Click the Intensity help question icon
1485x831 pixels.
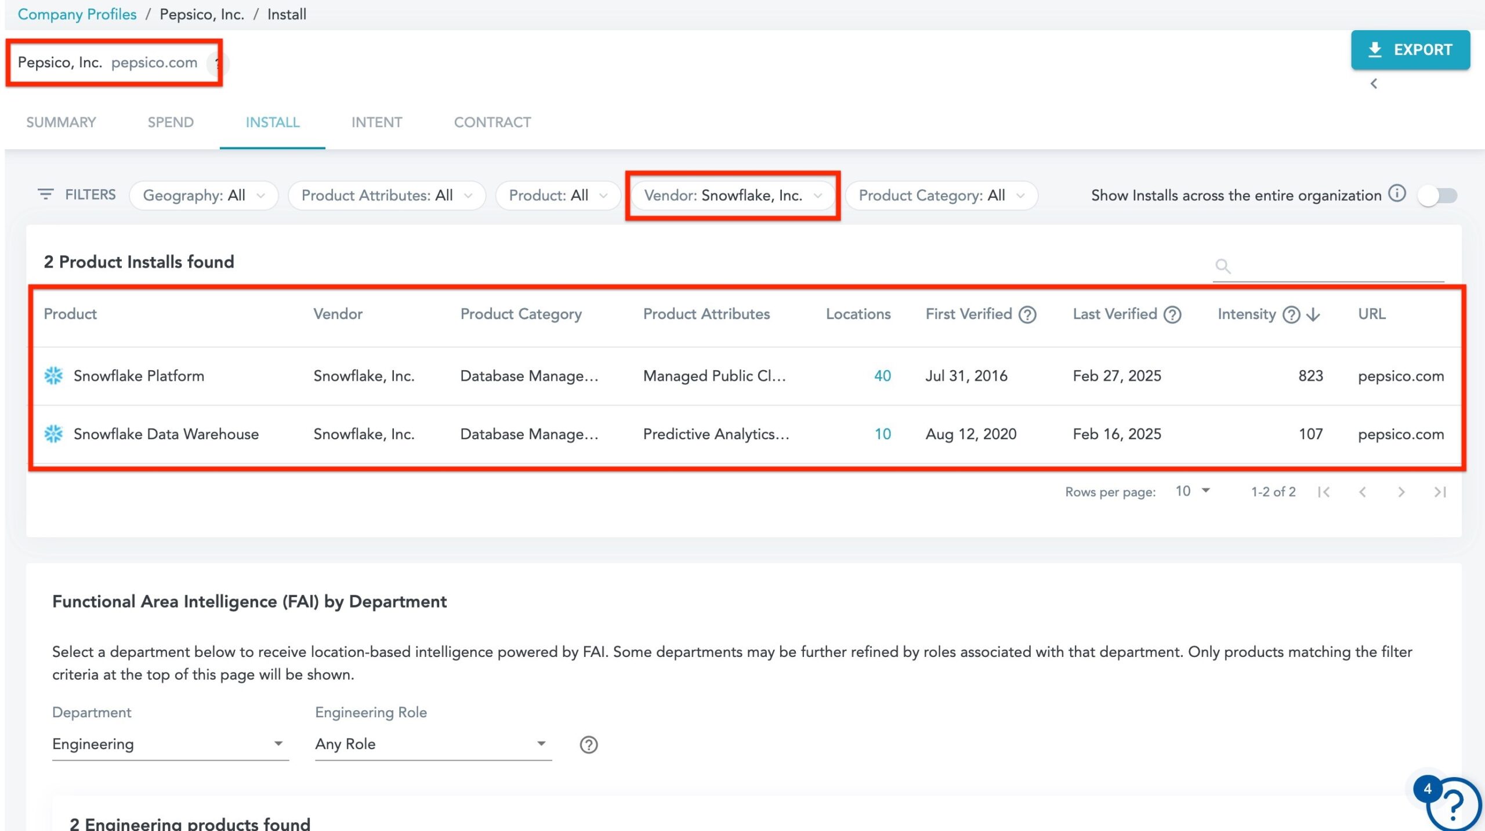[x=1291, y=315]
